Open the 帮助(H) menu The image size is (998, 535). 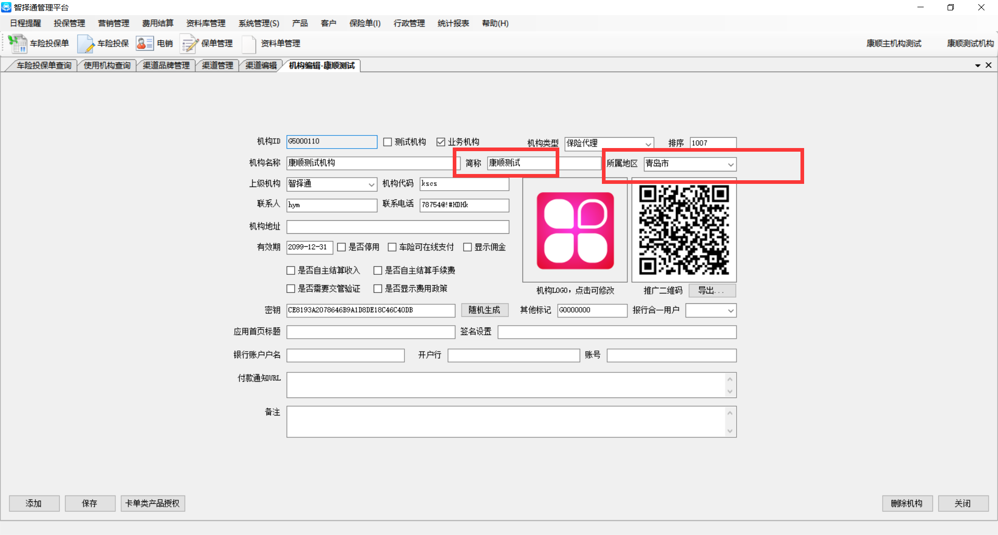[495, 23]
